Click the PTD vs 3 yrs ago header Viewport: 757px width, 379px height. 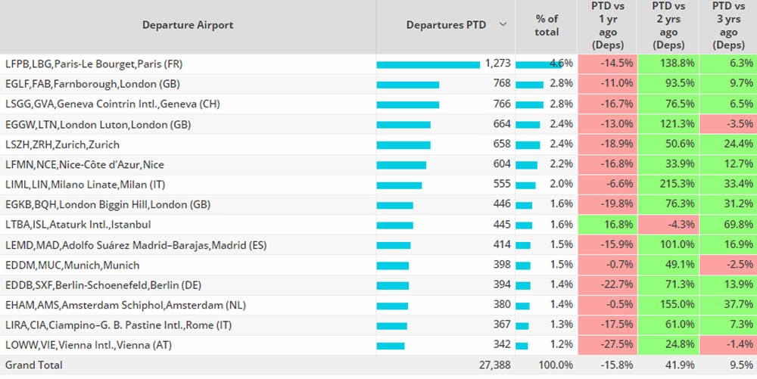[x=728, y=26]
